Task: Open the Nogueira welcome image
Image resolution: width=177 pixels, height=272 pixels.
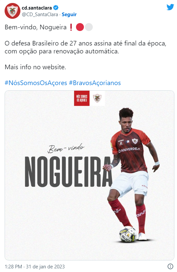Action: (89, 175)
